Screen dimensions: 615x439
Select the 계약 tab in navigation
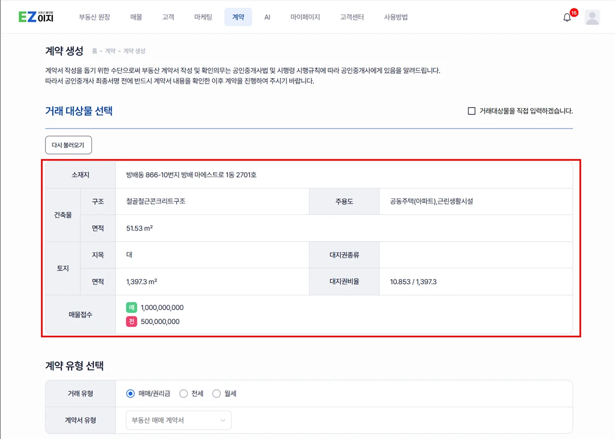coord(238,17)
